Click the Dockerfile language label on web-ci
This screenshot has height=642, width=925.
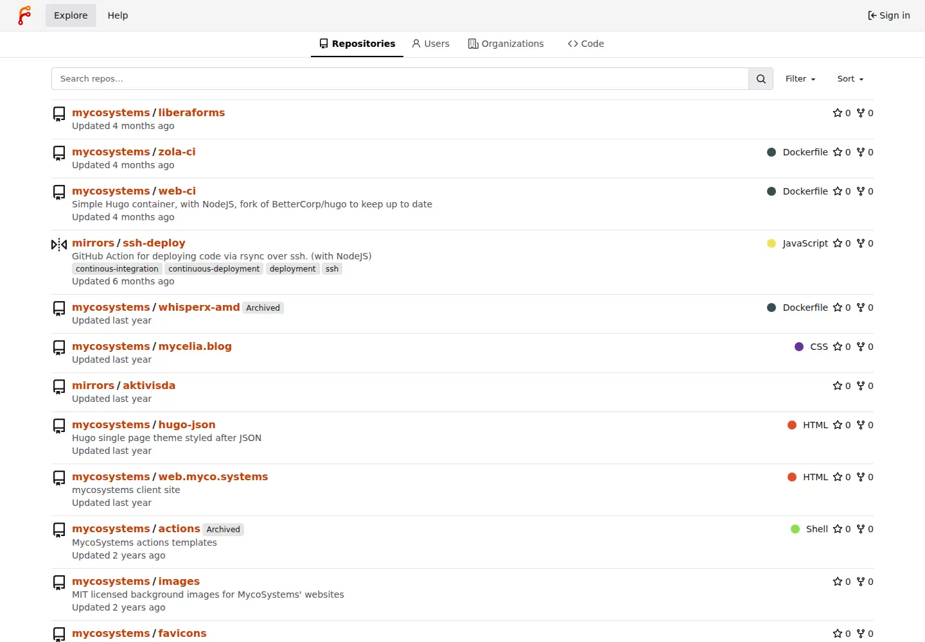tap(806, 191)
